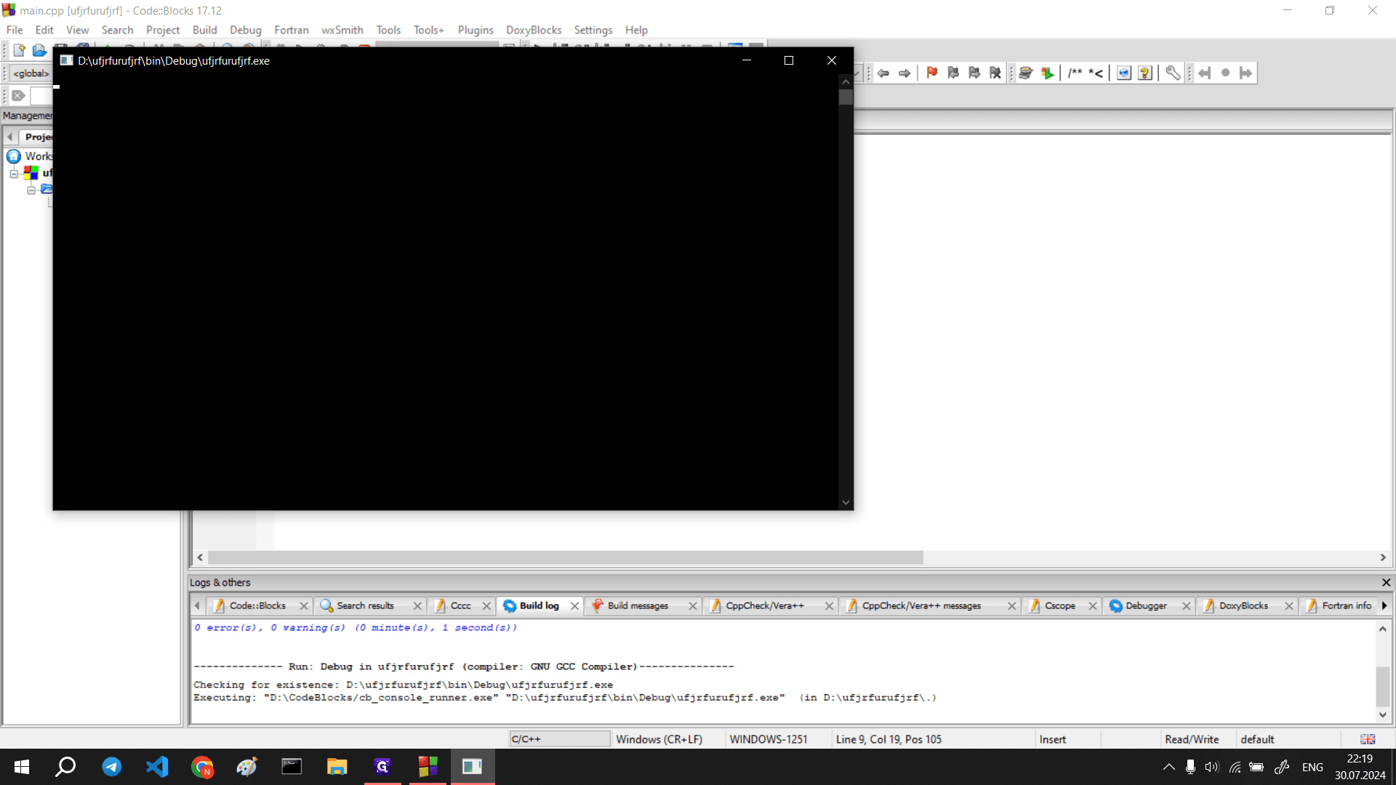Click the grey left-arrow-with-bar toolbar icon
Viewport: 1396px width, 785px height.
[x=1204, y=73]
